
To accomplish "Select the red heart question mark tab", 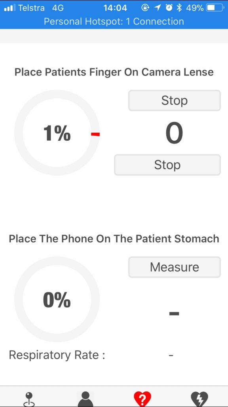I will pos(142,399).
